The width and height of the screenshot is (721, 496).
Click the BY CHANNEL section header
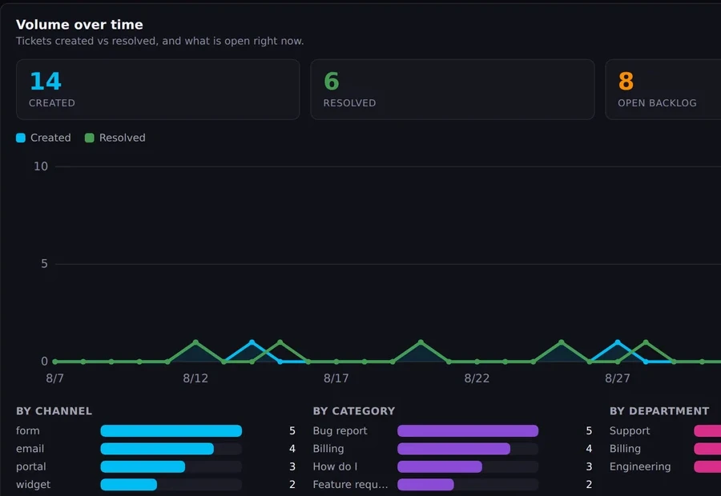54,411
